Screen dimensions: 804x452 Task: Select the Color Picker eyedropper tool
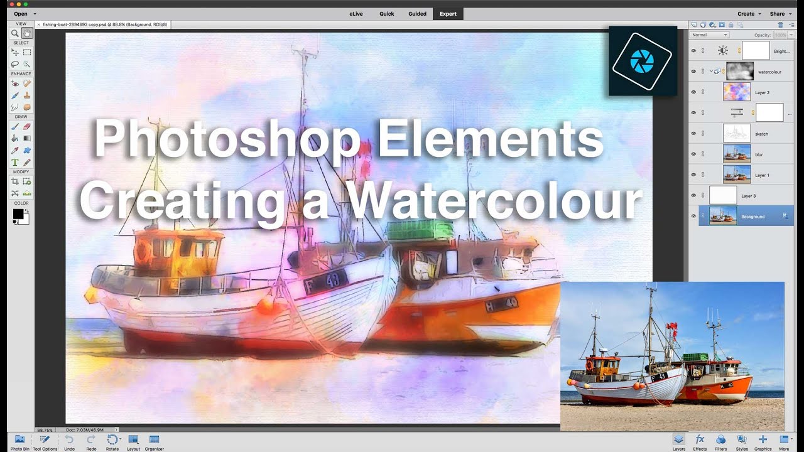[15, 151]
